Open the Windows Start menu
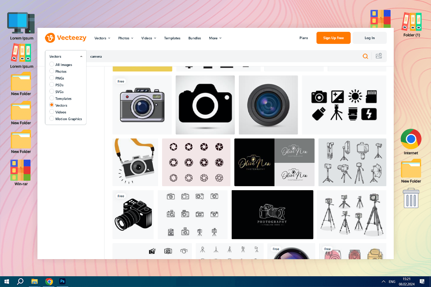Screen dimensions: 431x287 click(7, 281)
